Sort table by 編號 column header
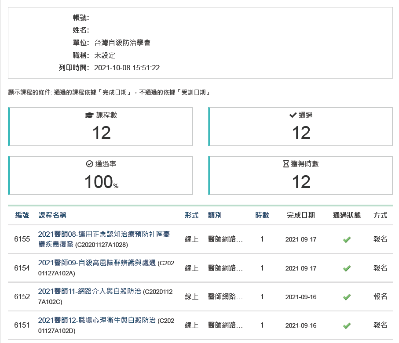This screenshot has height=343, width=399. pos(22,215)
